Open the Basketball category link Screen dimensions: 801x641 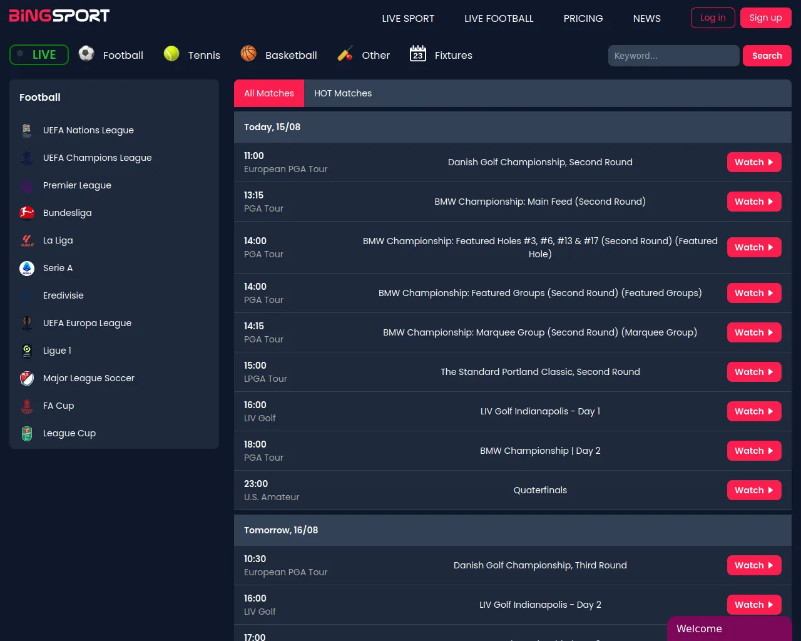point(291,55)
